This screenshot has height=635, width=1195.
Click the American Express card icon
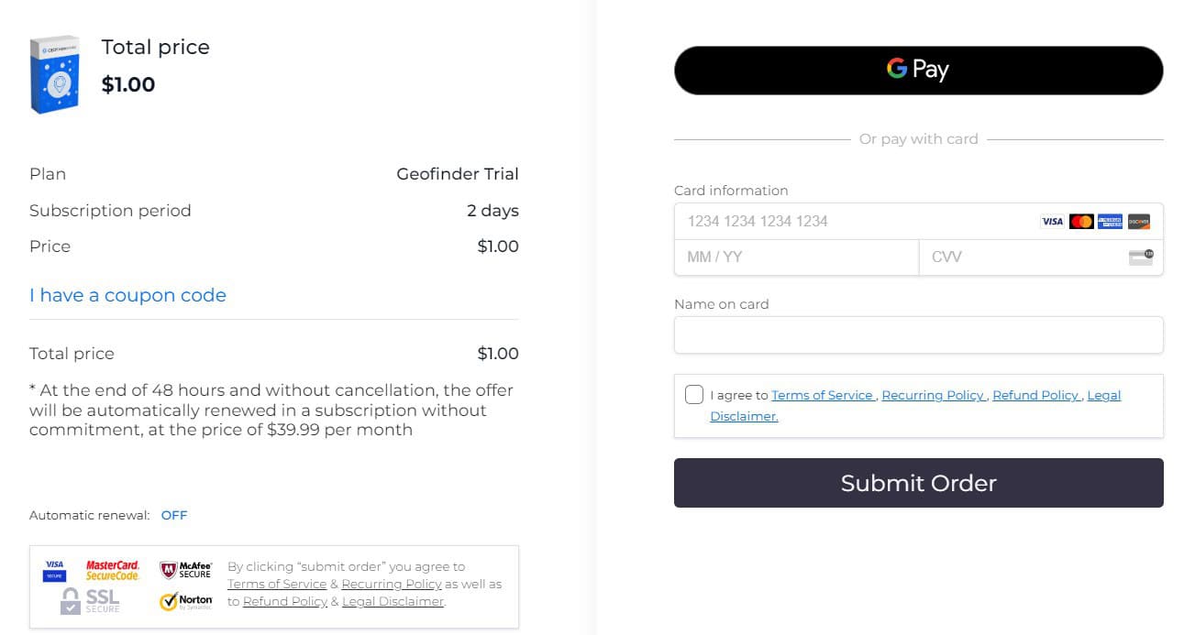pyautogui.click(x=1110, y=222)
